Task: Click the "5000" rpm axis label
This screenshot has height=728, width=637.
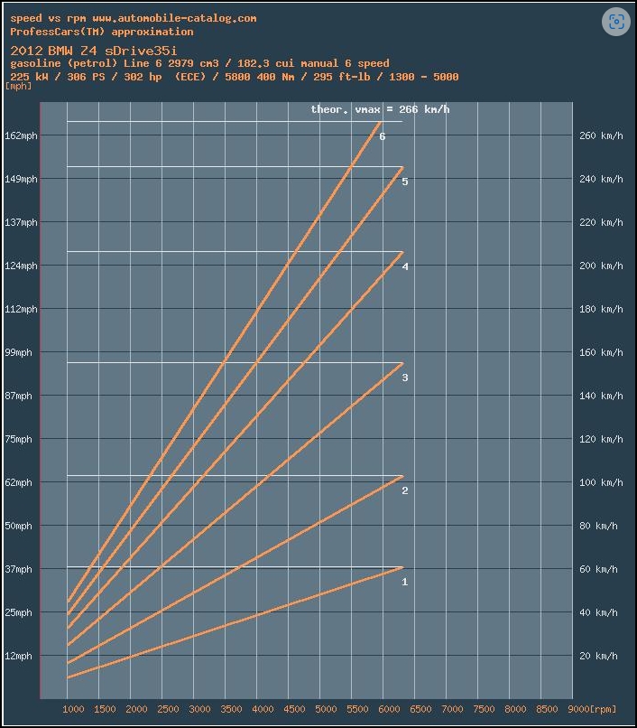Action: click(326, 709)
